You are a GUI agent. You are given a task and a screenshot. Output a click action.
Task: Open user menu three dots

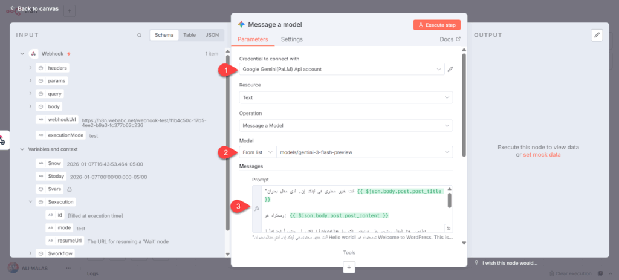[68, 268]
